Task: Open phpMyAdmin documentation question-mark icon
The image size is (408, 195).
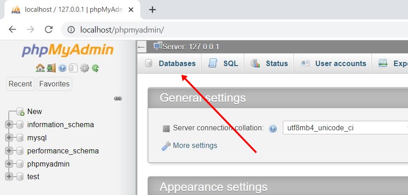Action: [x=62, y=68]
